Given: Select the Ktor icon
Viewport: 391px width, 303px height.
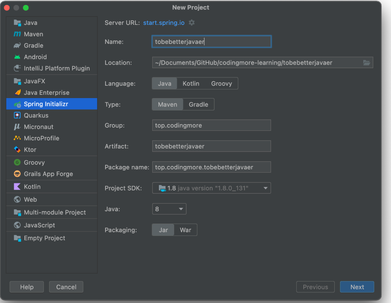Looking at the screenshot, I should 17,150.
